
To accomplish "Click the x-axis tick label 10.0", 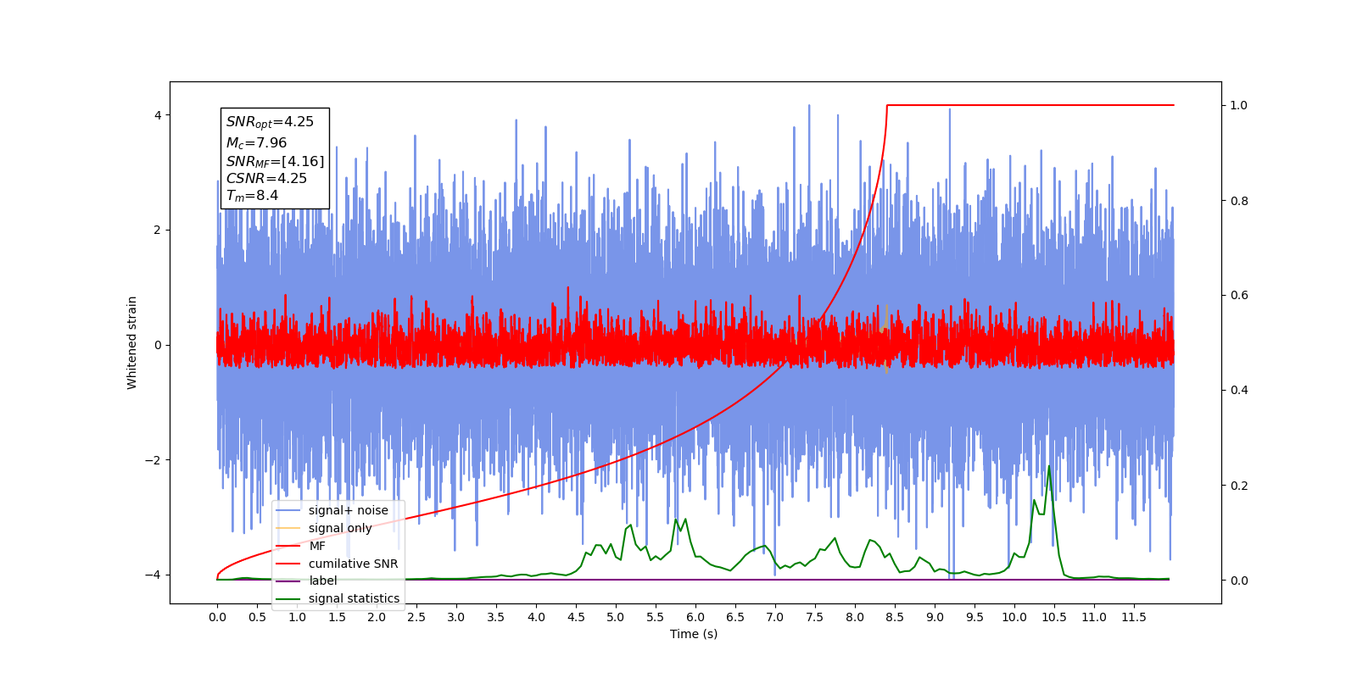I will (x=1014, y=617).
